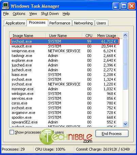The height and width of the screenshot is (155, 137).
Task: Select the wuauclt.exe process row
Action: click(x=65, y=46)
